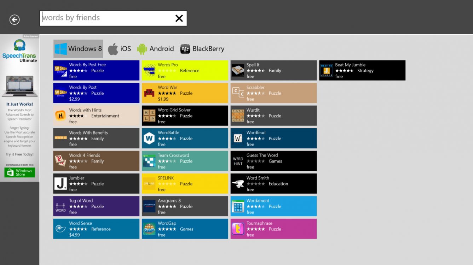Open the Tournaphrase app icon
473x265 pixels.
tap(238, 229)
